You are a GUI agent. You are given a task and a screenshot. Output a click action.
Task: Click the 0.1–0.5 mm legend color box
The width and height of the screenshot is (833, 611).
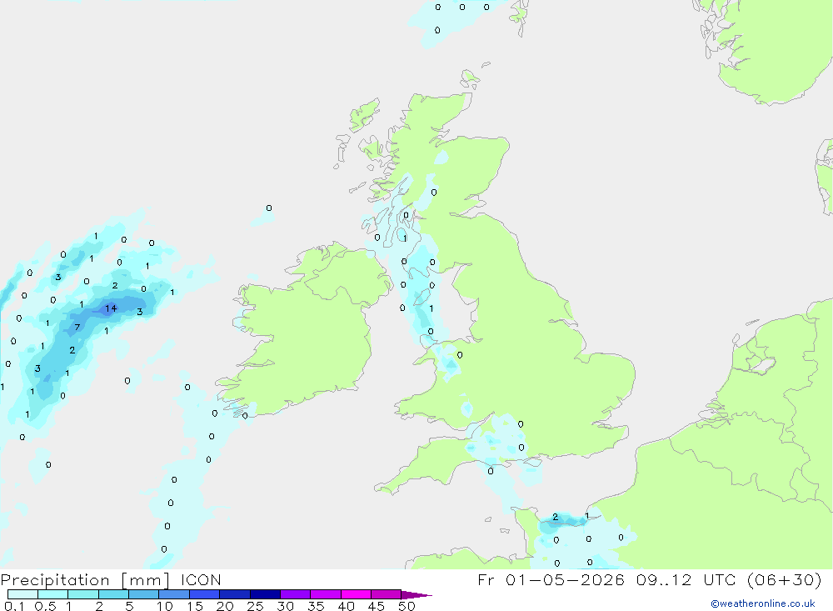coord(22,594)
